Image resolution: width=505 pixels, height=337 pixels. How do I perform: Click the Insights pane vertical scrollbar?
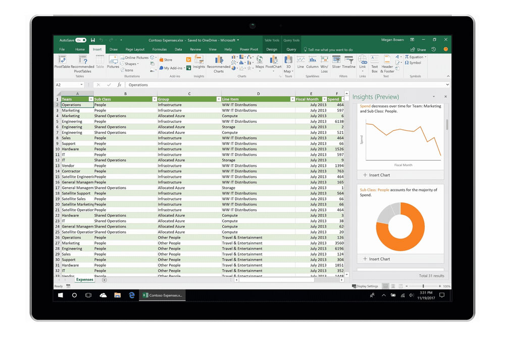coord(447,125)
